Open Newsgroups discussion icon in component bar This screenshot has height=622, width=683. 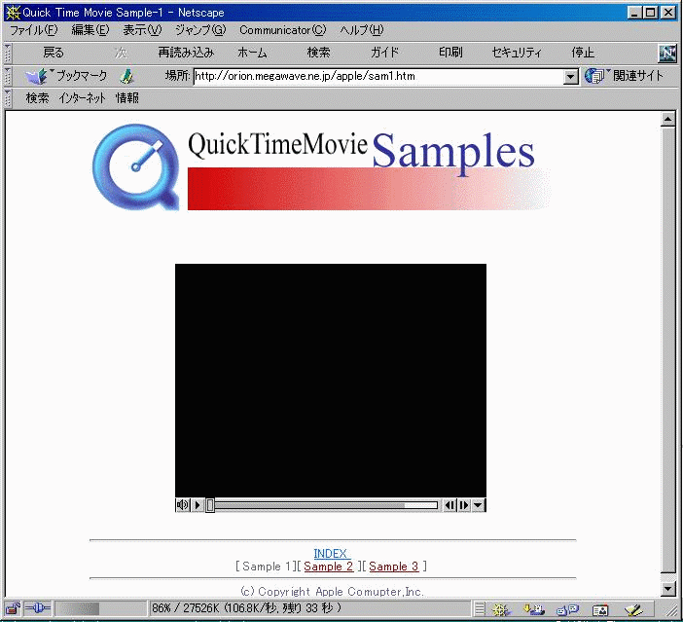pos(567,609)
